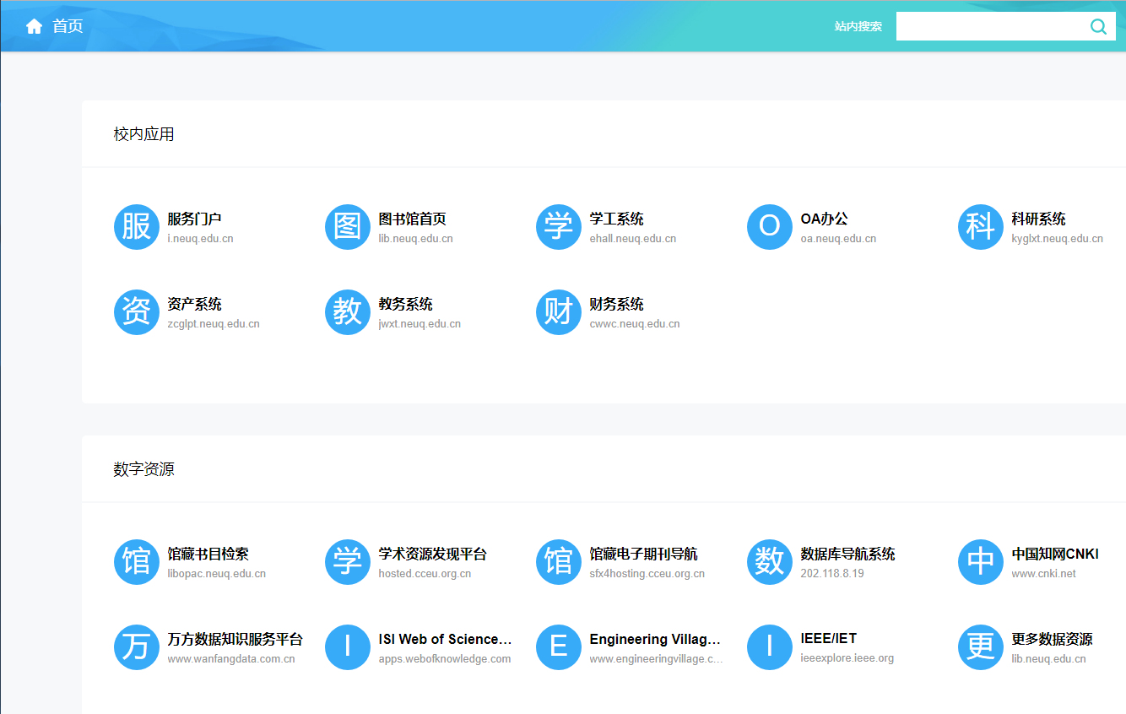Open the 图书馆首页 circle icon

348,227
